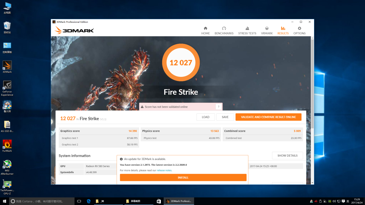365x205 pixels.
Task: Minimize the 3DMark window
Action: pos(292,22)
